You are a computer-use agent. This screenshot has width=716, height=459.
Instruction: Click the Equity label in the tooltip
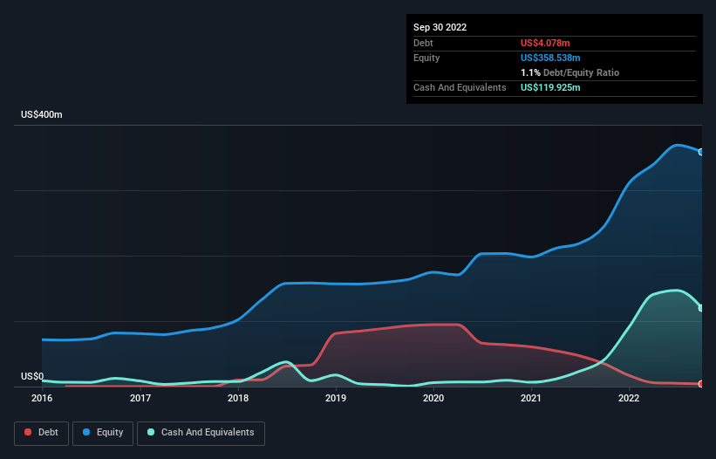(426, 58)
